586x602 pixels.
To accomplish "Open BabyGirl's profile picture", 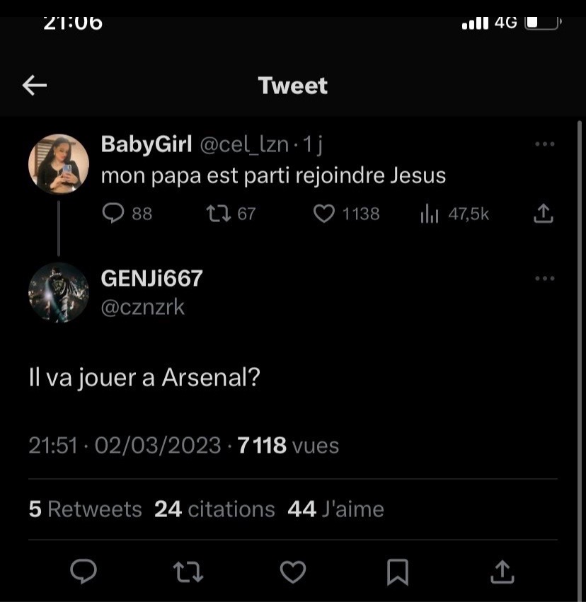I will coord(59,164).
